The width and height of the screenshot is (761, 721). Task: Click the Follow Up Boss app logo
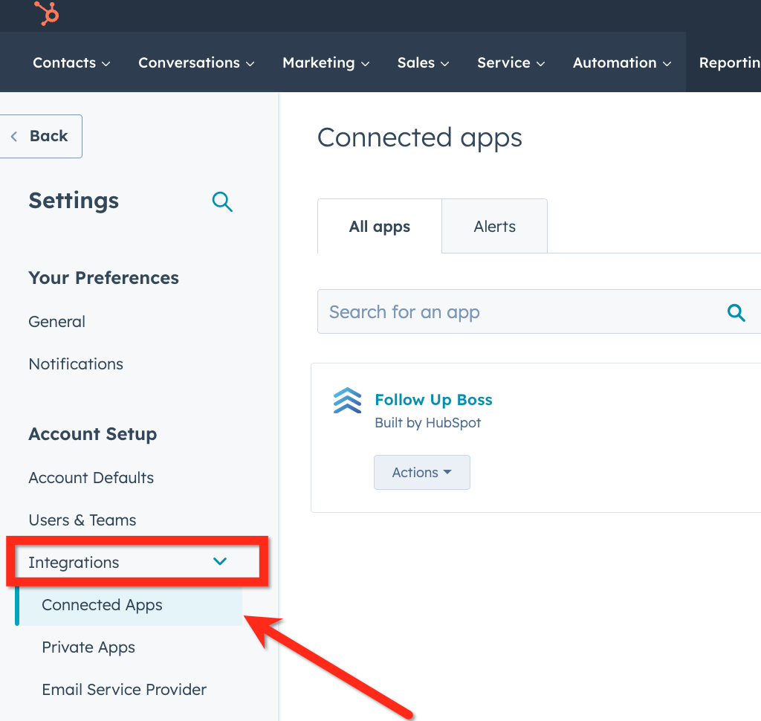tap(348, 401)
